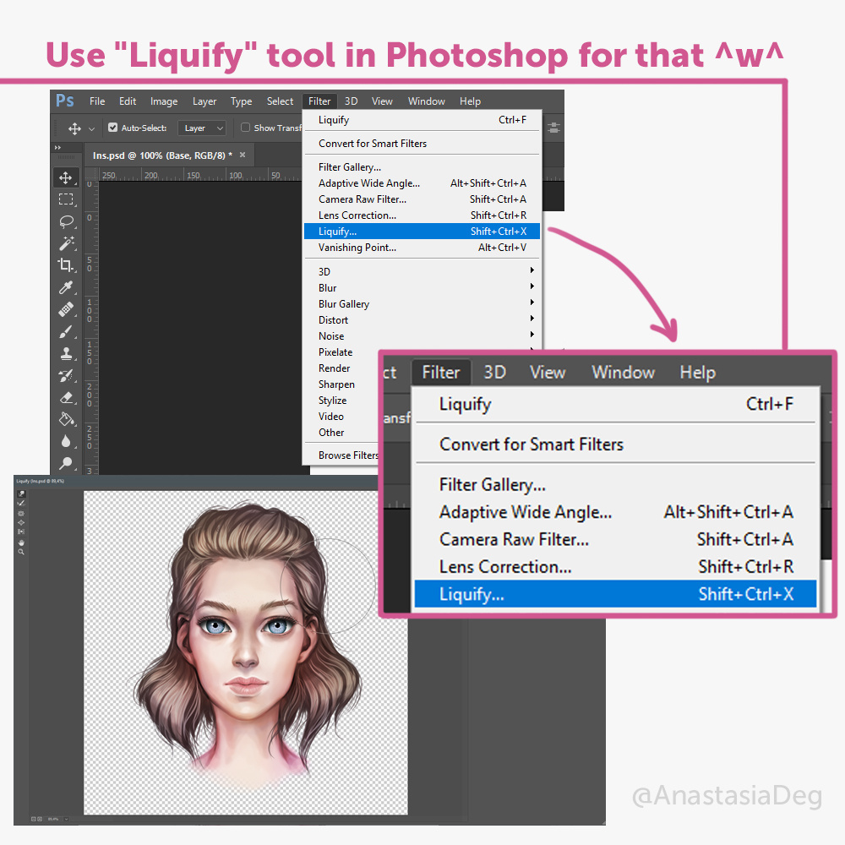Choose Filter Gallery... in main Filter menu

pyautogui.click(x=422, y=167)
